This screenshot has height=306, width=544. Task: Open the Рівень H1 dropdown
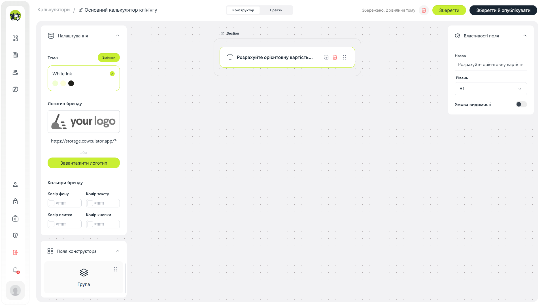491,89
